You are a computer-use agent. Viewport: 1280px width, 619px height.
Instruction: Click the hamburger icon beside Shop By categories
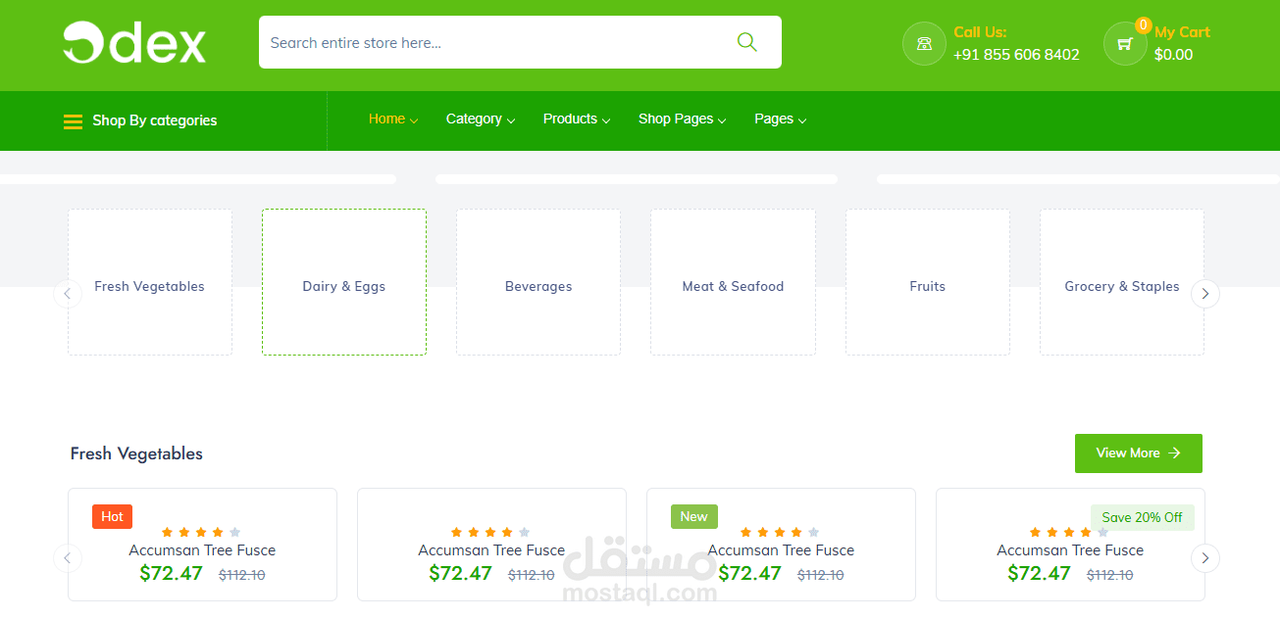tap(73, 120)
